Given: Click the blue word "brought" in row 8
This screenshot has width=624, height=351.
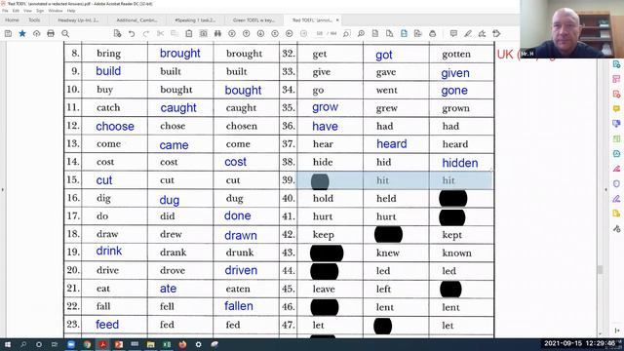Looking at the screenshot, I should pyautogui.click(x=179, y=54).
